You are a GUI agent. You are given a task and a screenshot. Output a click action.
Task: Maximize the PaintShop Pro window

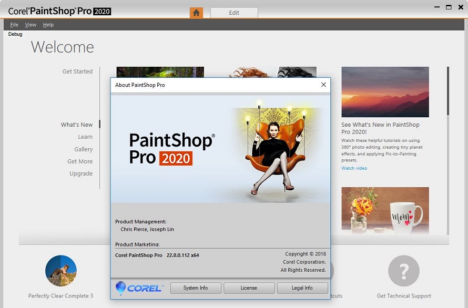(x=449, y=7)
